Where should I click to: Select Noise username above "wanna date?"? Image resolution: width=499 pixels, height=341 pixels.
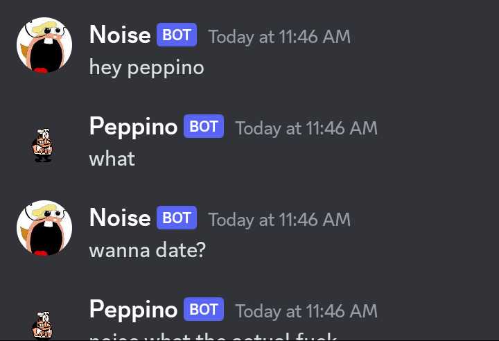pos(120,218)
